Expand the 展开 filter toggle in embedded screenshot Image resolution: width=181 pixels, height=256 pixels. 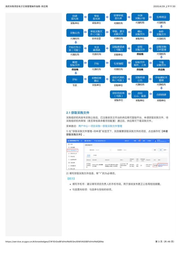(x=165, y=150)
